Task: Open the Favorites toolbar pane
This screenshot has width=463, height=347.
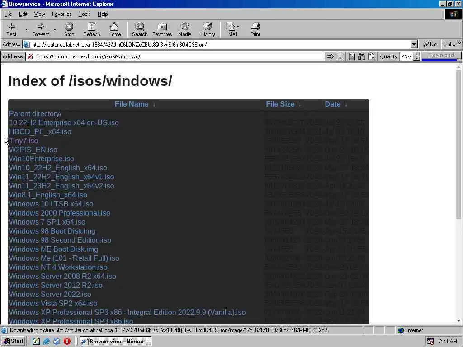Action: pos(162,30)
